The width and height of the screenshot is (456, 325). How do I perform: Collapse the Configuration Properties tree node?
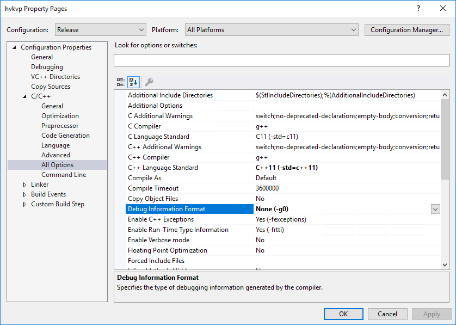pyautogui.click(x=14, y=47)
